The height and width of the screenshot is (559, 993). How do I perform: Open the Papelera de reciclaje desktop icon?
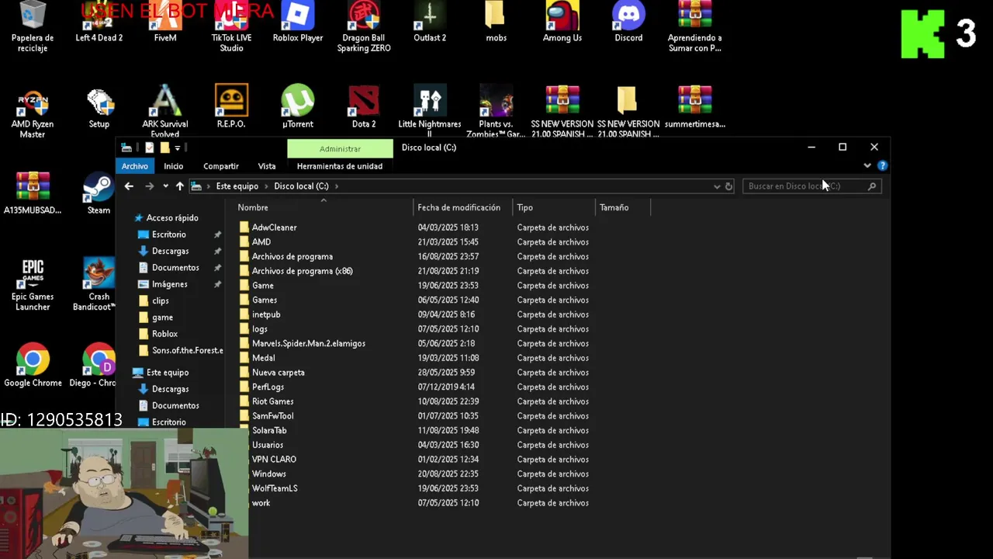point(33,27)
